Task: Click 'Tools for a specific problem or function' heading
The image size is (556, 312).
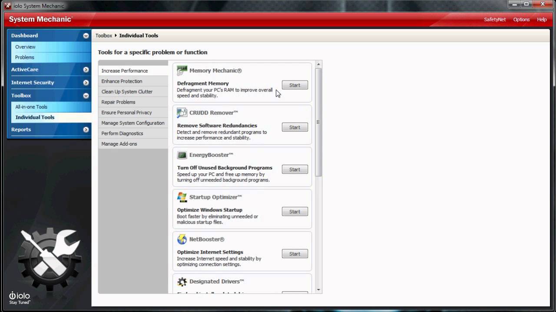Action: point(152,52)
